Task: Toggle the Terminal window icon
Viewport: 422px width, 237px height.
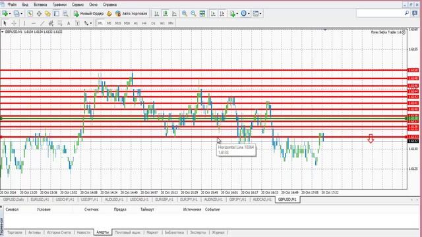Action: click(x=57, y=13)
